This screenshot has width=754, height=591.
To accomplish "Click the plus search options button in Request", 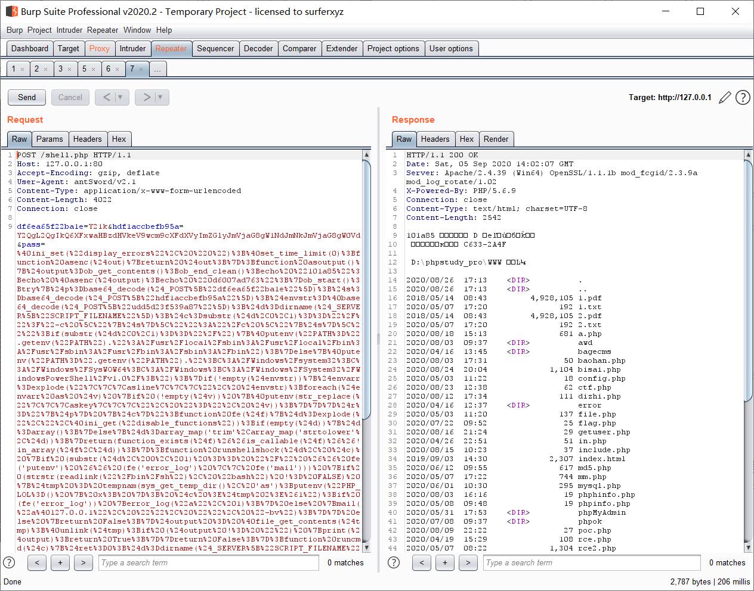I will pyautogui.click(x=60, y=562).
